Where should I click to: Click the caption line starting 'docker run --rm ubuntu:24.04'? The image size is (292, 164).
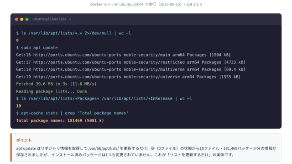click(x=146, y=4)
